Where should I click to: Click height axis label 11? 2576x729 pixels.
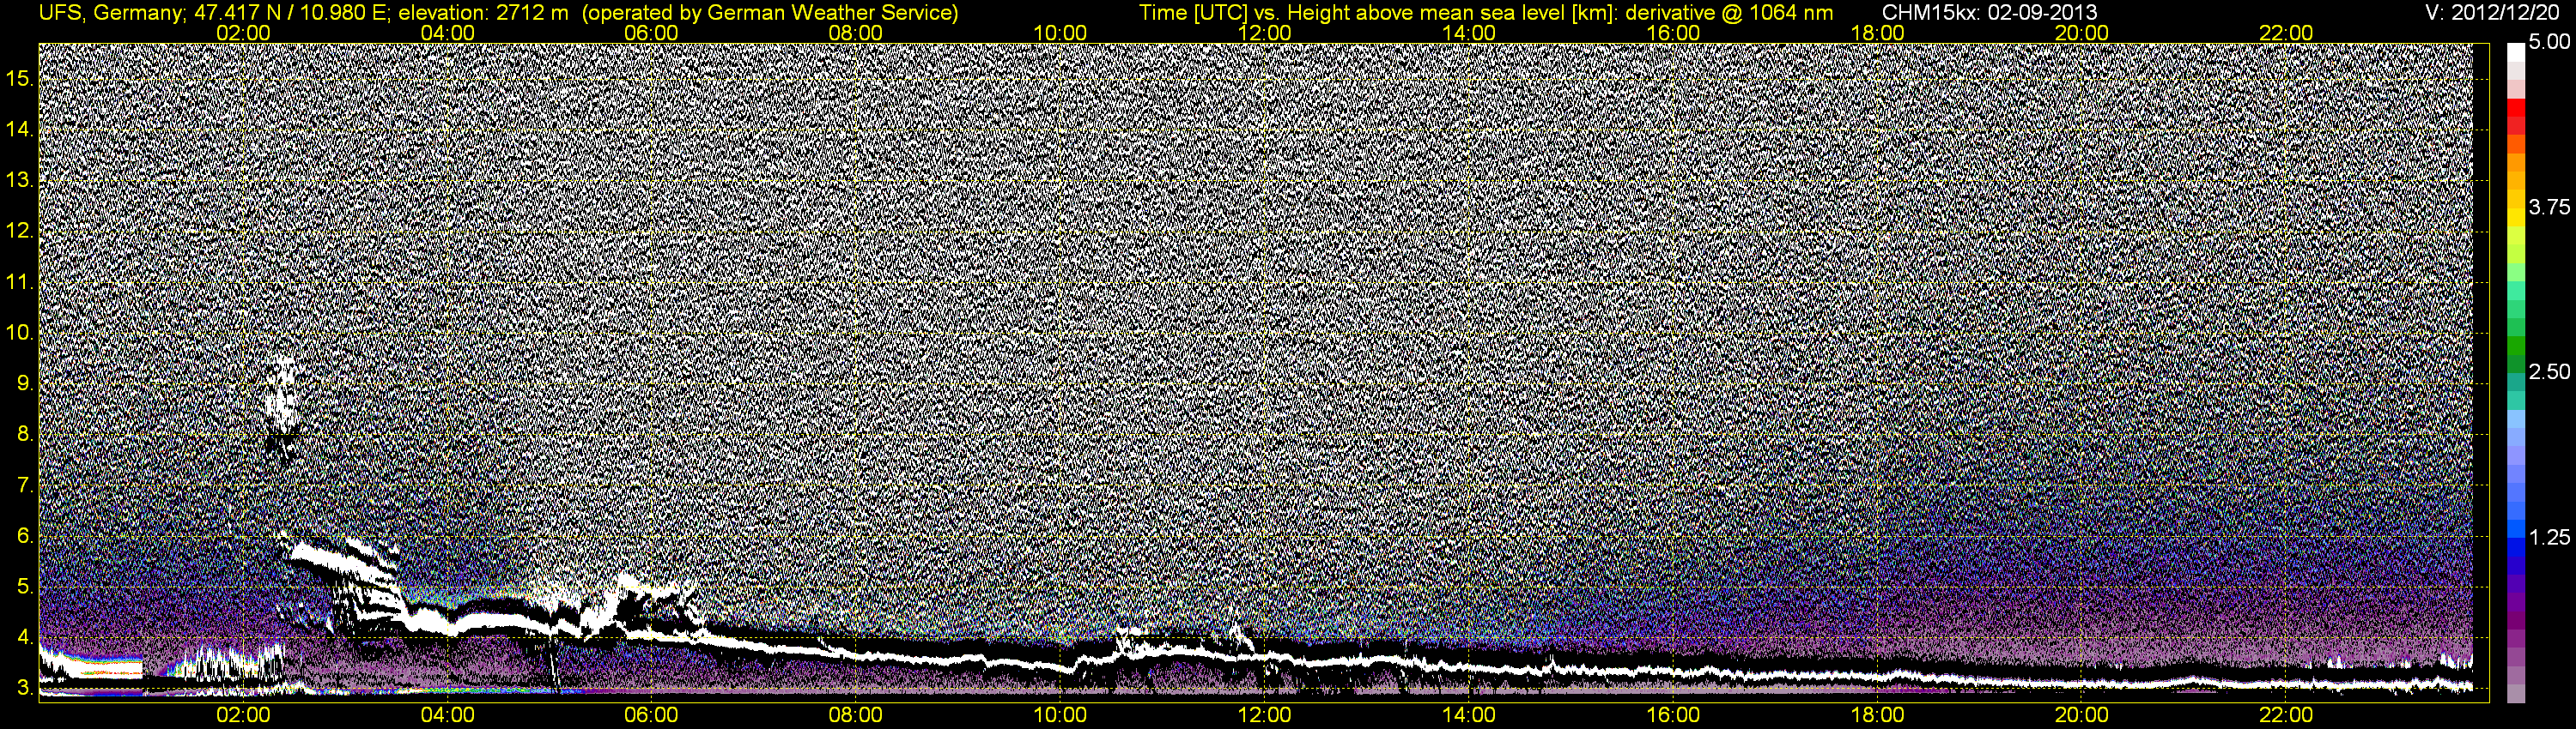[20, 283]
